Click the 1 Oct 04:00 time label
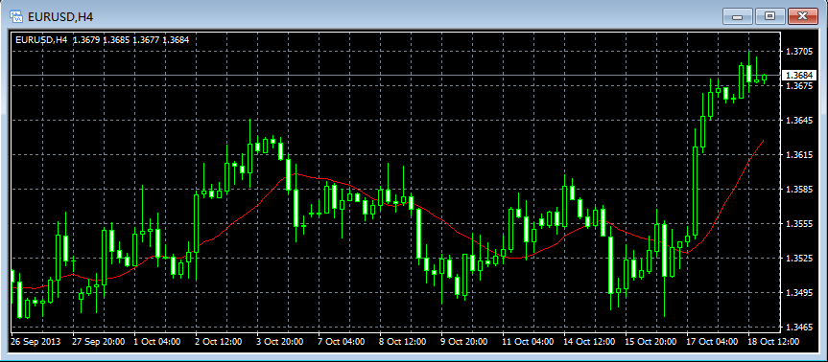 coord(158,342)
